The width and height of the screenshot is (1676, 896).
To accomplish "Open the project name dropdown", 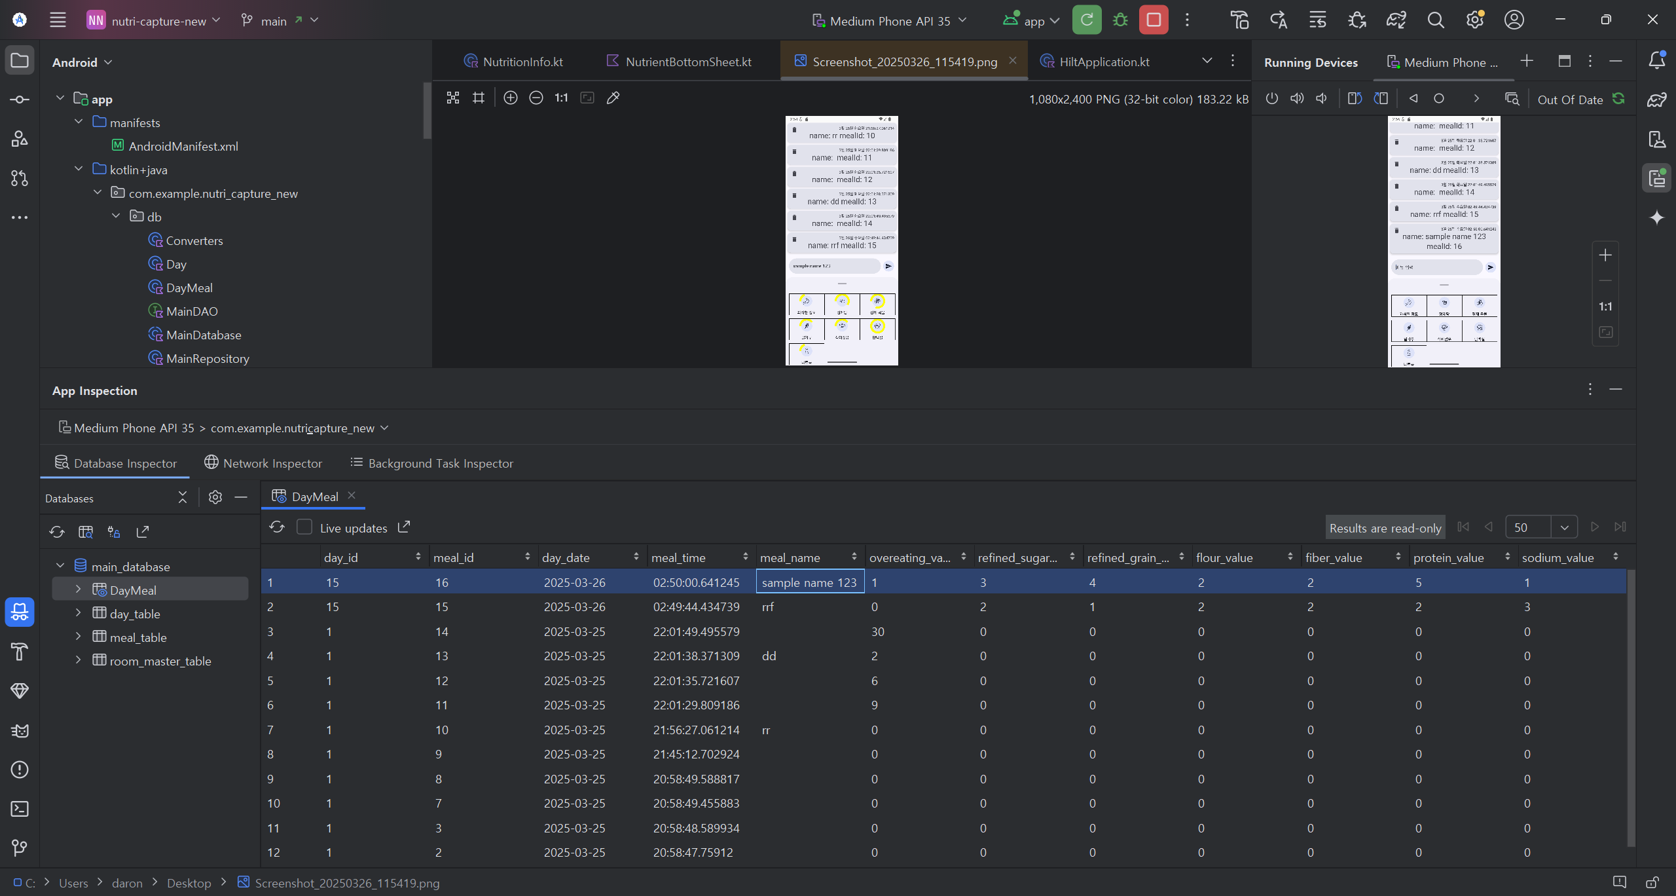I will pos(154,20).
